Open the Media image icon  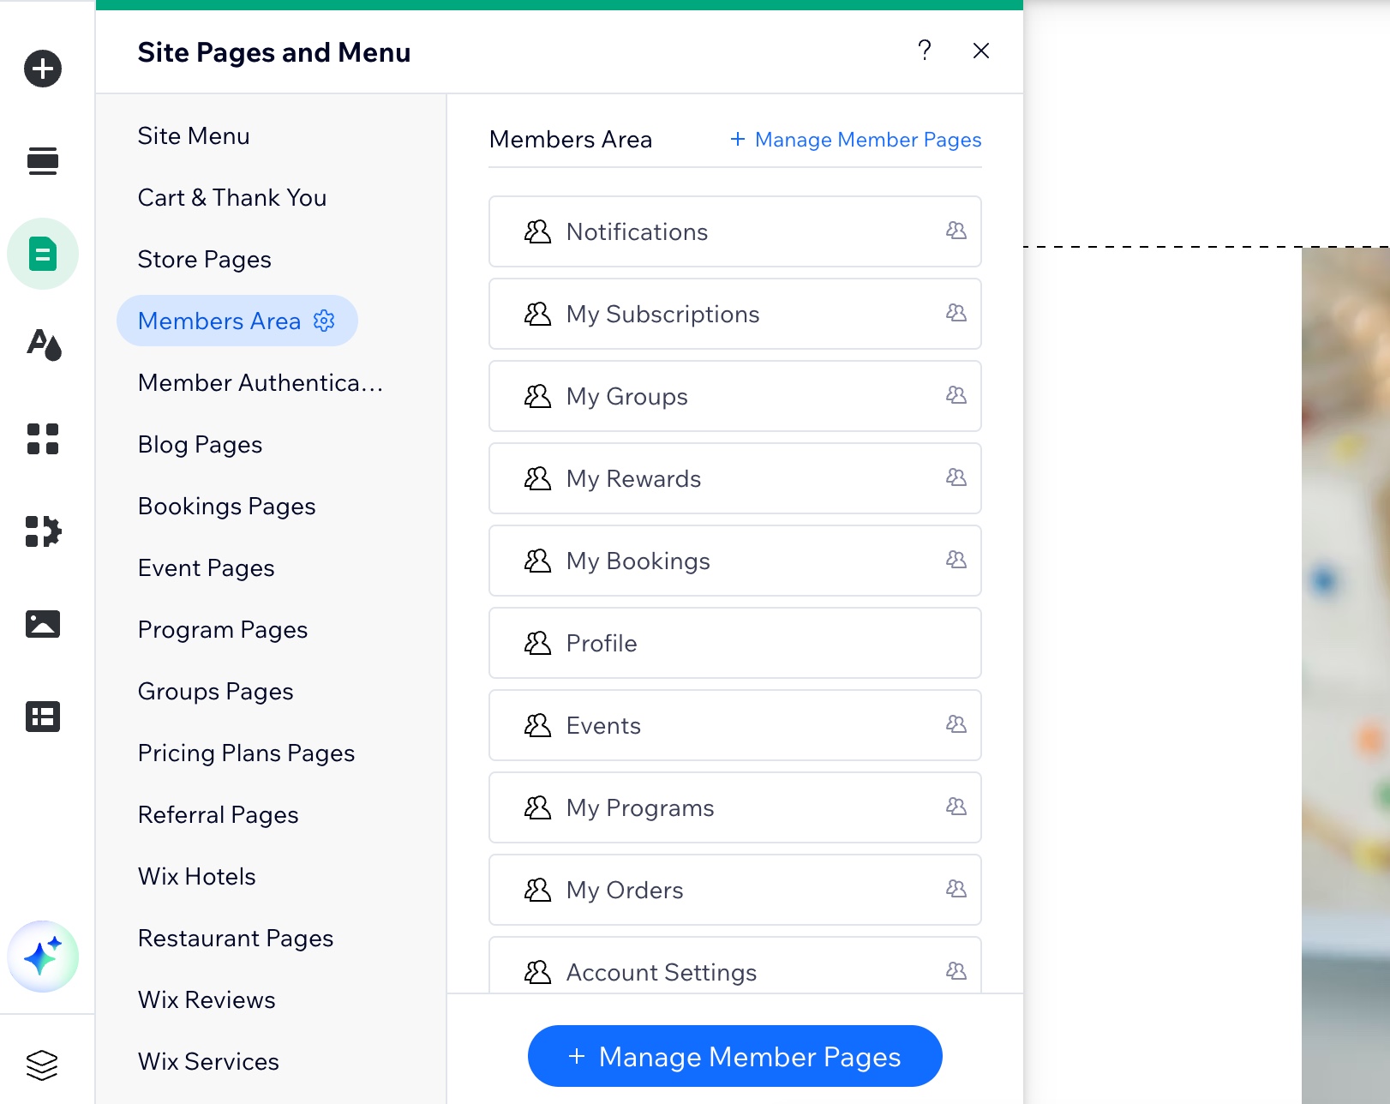point(43,624)
